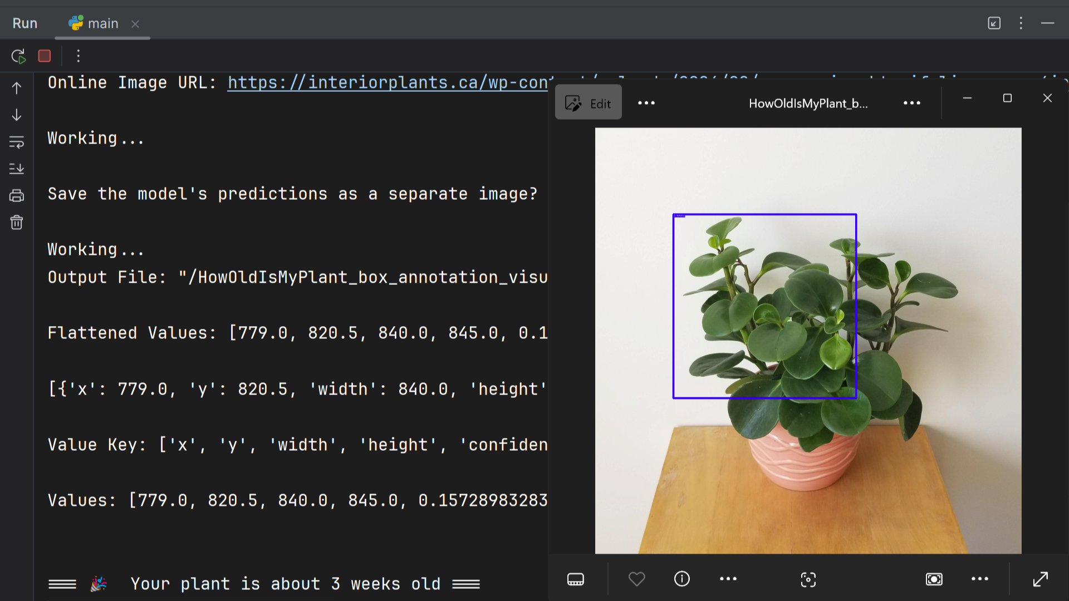Viewport: 1069px width, 601px height.
Task: Click the zoom to fit icon
Action: coord(934,579)
